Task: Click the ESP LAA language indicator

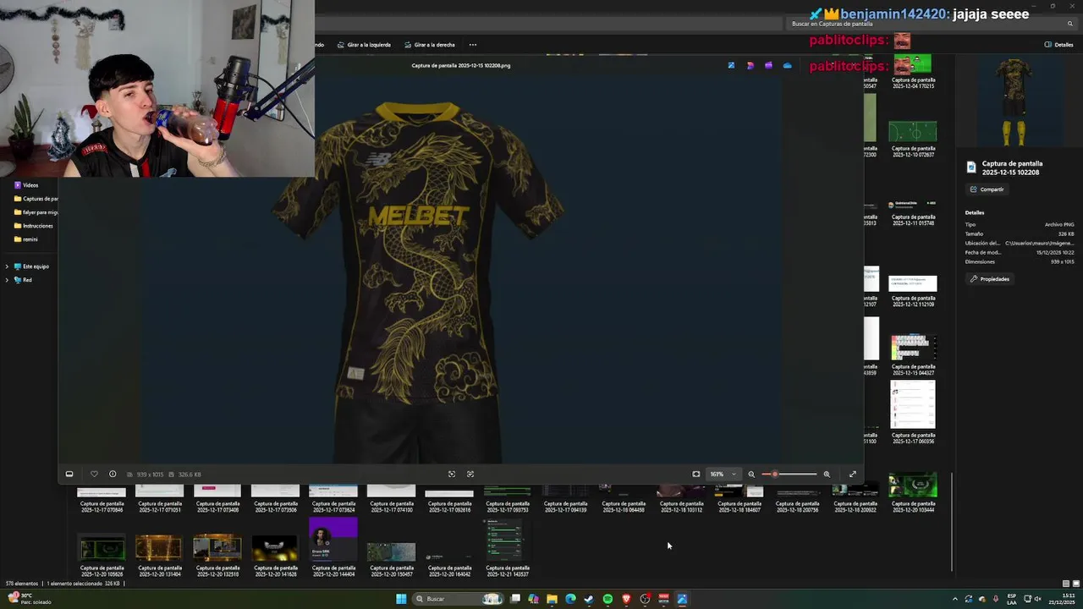Action: click(x=1012, y=599)
